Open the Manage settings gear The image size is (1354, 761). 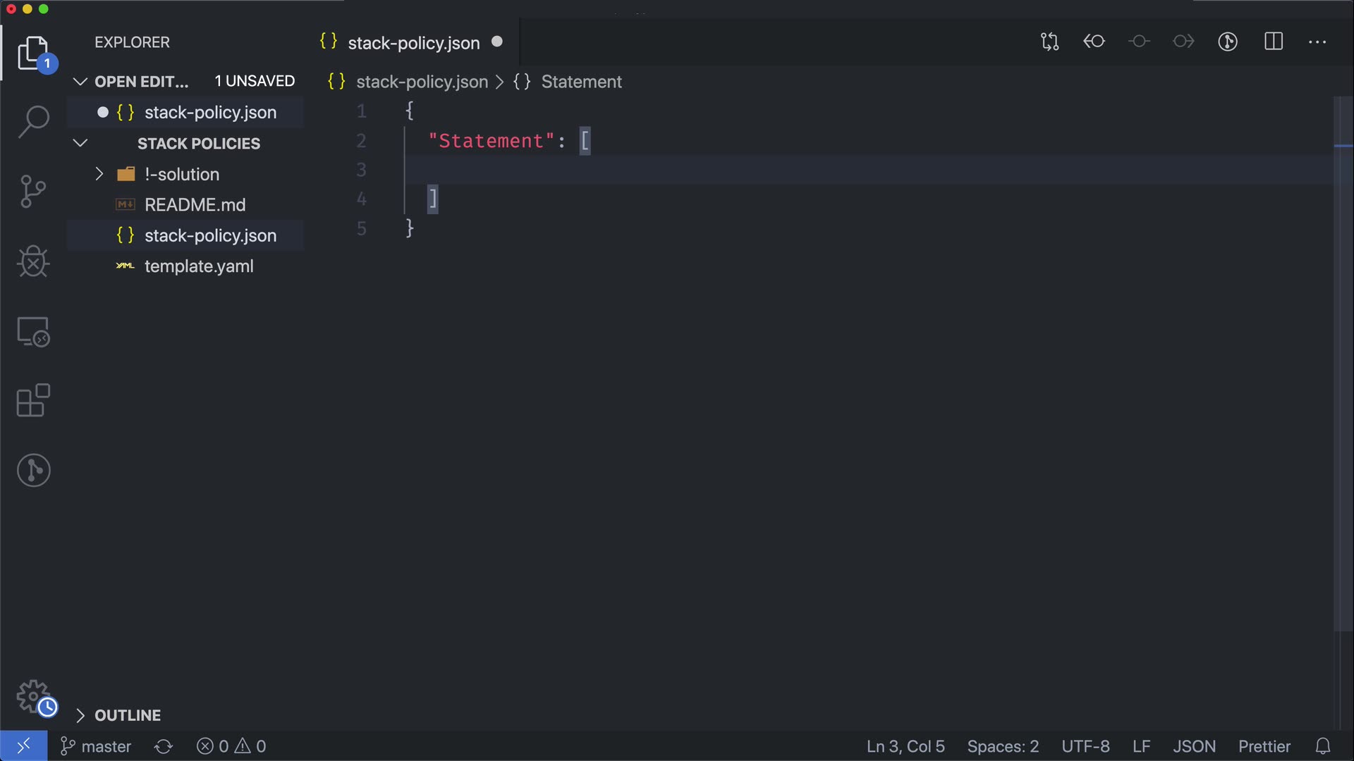pos(33,696)
